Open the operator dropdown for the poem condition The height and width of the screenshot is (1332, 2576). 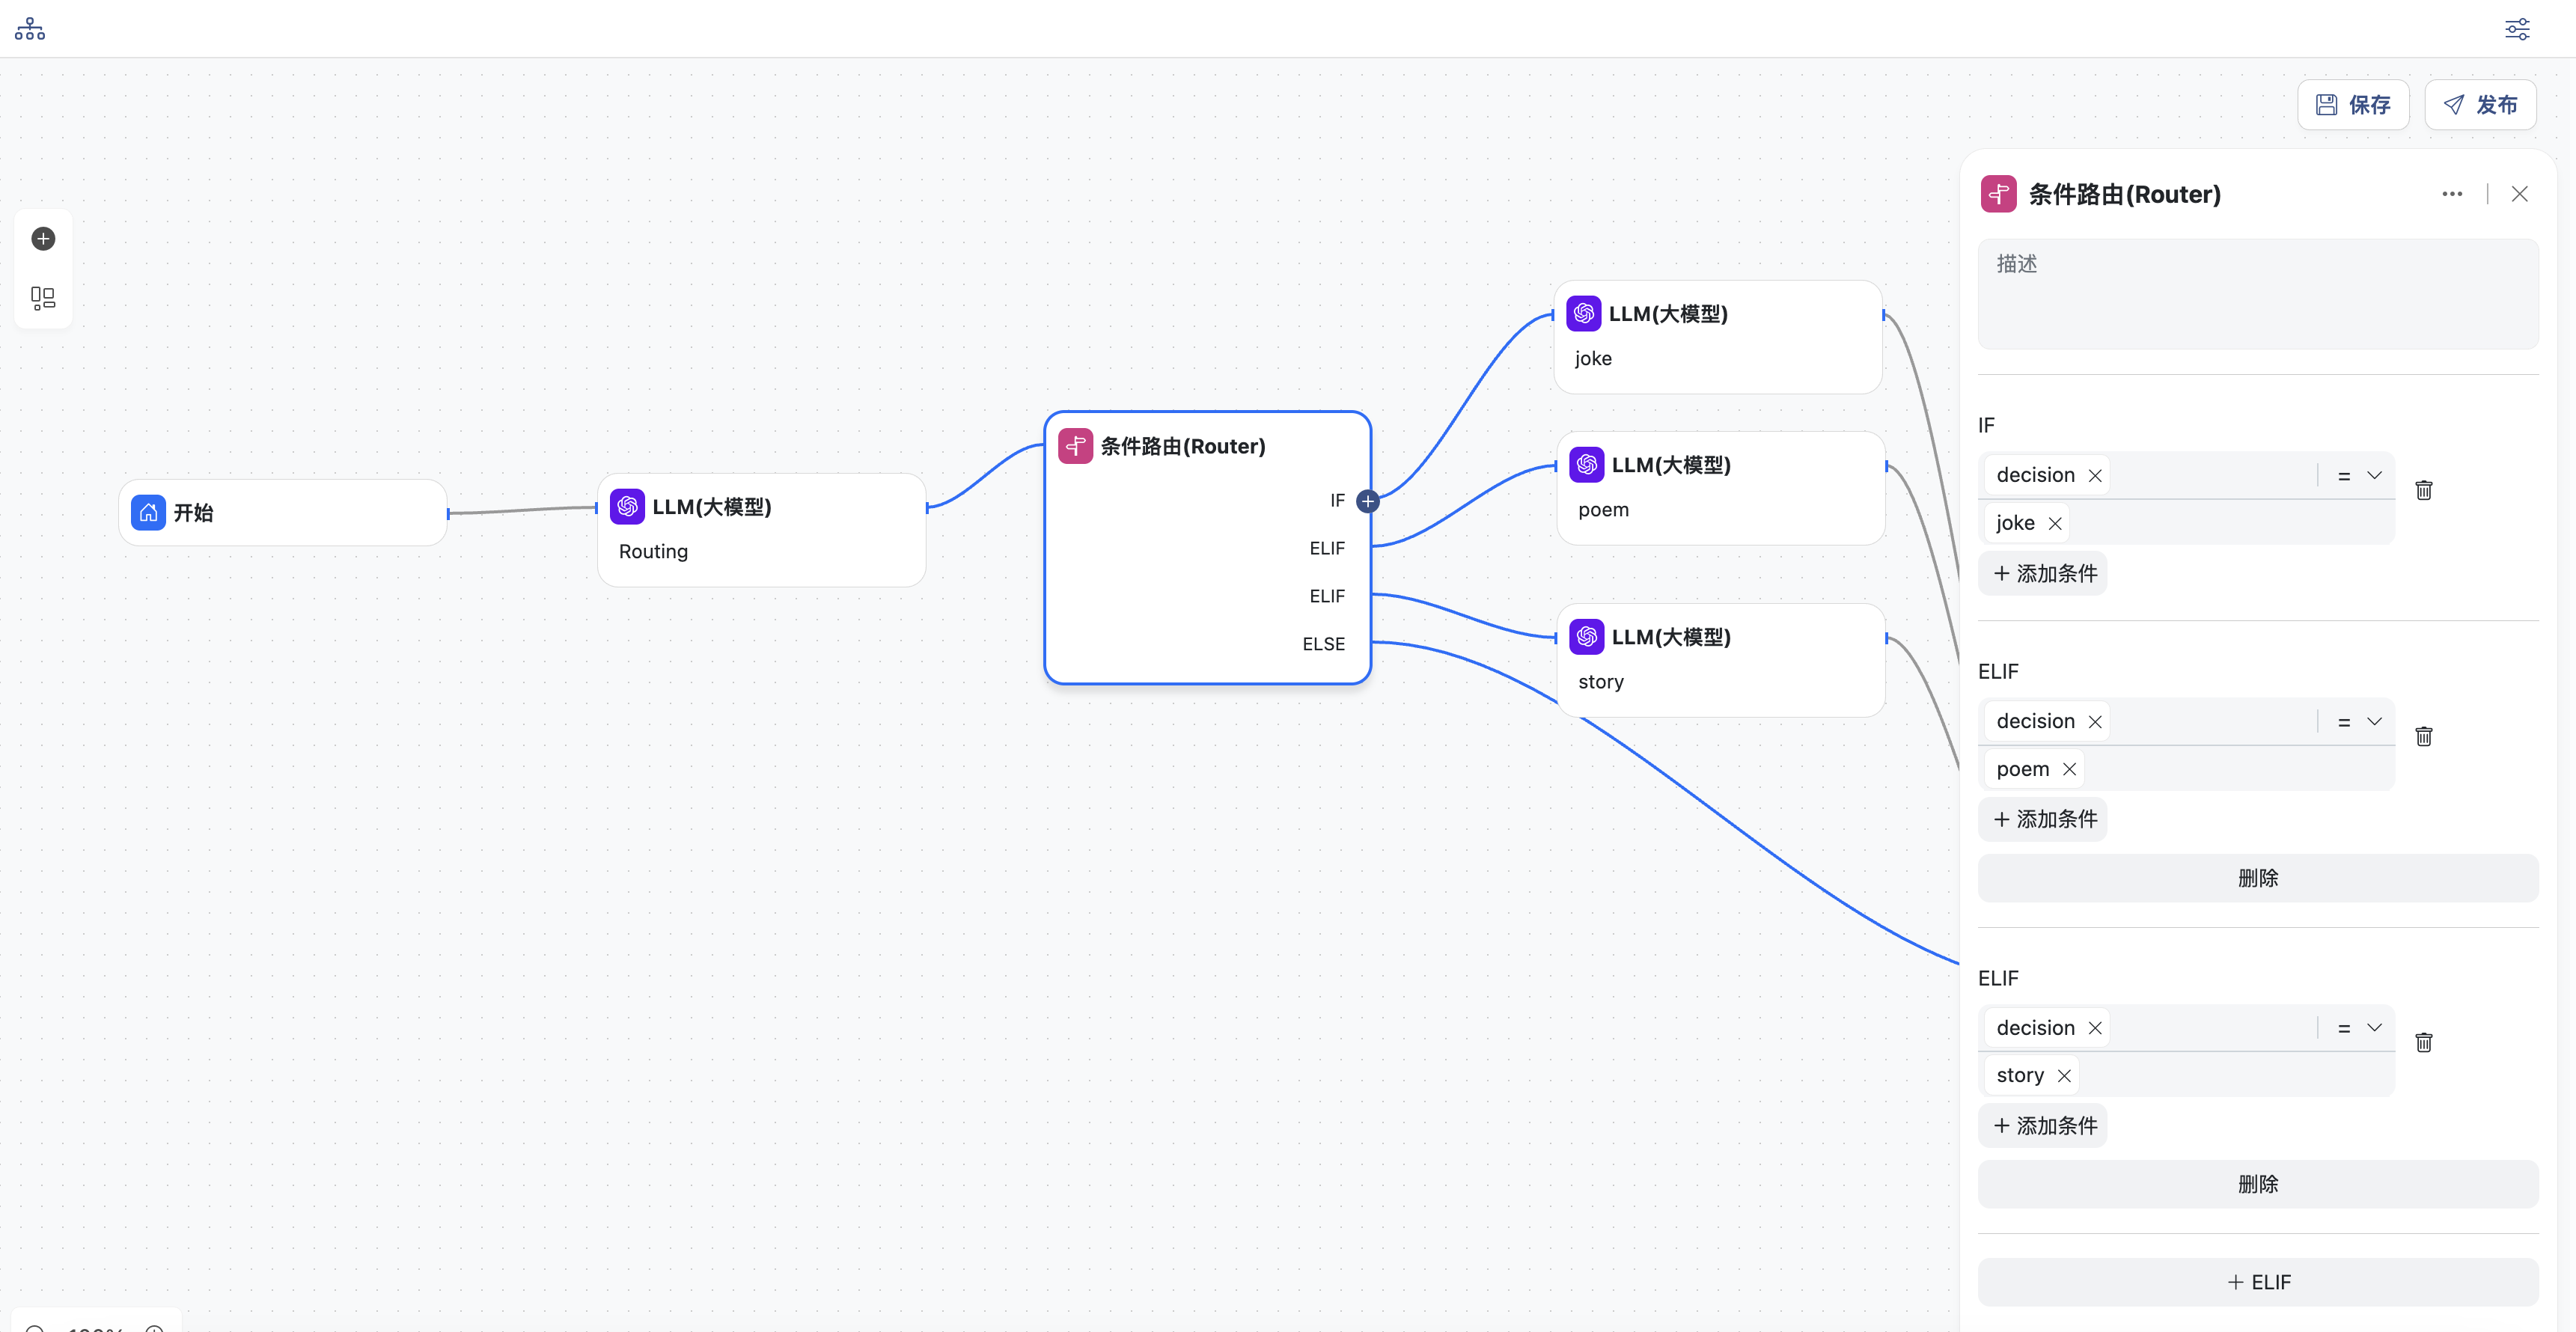pyautogui.click(x=2360, y=722)
